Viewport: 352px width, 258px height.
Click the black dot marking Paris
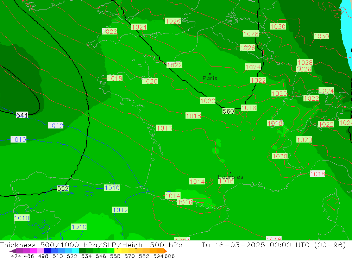pos(210,74)
